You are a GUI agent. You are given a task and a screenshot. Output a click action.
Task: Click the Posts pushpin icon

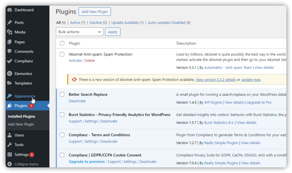click(x=9, y=23)
